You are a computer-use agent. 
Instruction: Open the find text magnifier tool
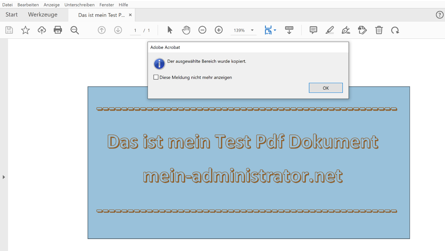point(75,30)
